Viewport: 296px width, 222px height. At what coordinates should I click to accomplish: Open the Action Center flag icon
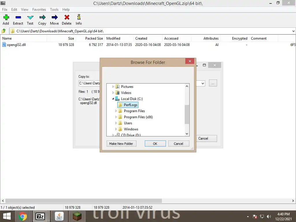point(255,217)
